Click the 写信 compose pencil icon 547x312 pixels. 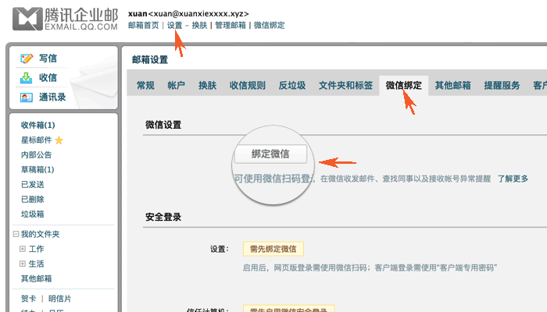pos(27,58)
